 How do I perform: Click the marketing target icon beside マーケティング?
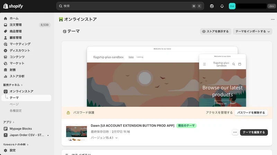click(6, 44)
